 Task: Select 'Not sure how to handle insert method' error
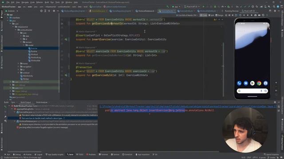pos(52,118)
